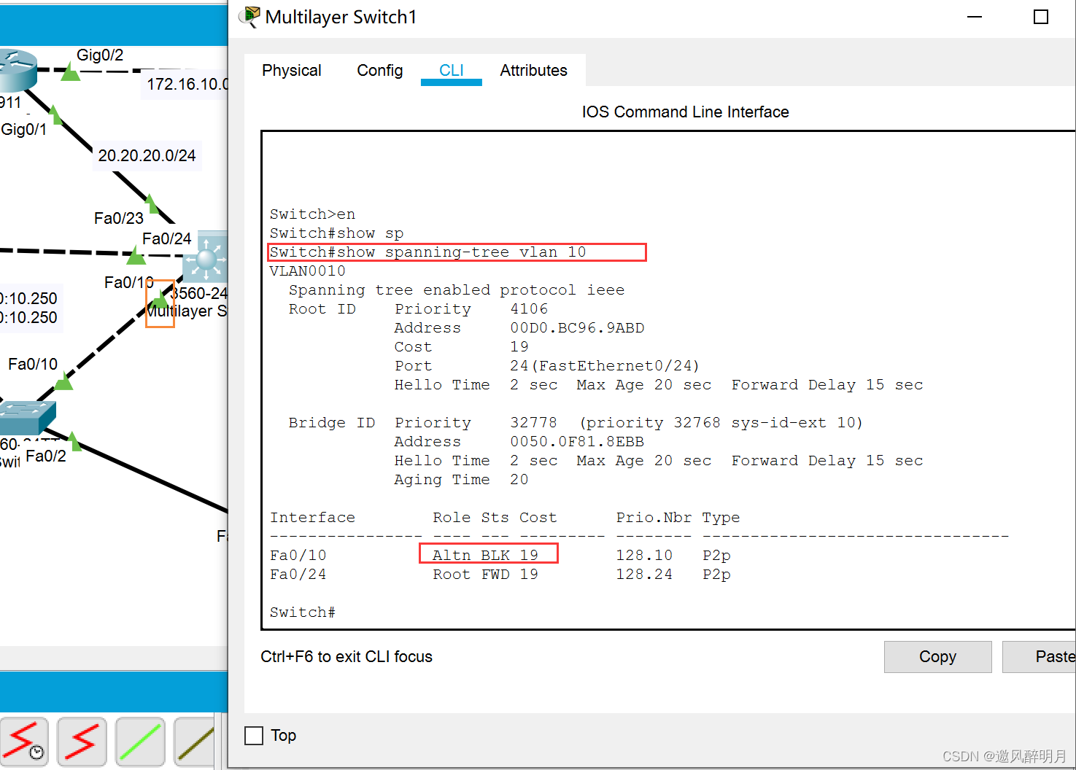Click the 172.16.10.0 network label
Viewport: 1076px width, 770px height.
coord(187,85)
